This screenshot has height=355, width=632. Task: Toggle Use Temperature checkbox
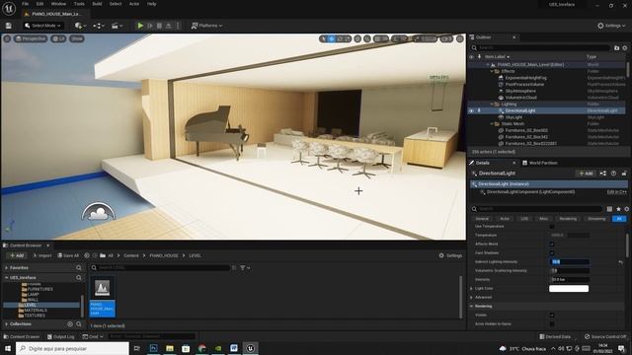552,227
